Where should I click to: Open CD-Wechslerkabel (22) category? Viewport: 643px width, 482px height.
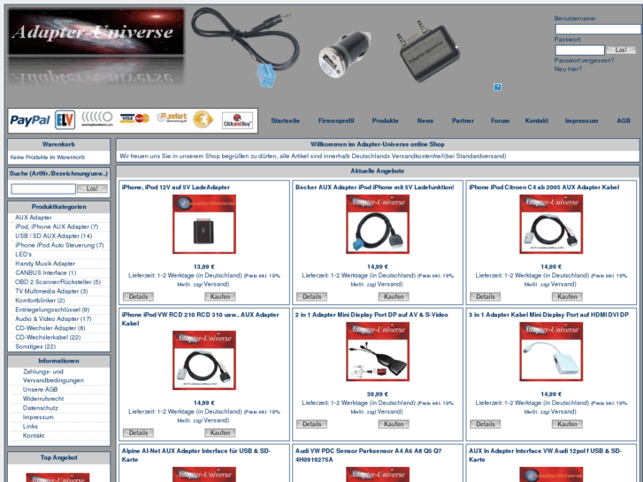(48, 337)
